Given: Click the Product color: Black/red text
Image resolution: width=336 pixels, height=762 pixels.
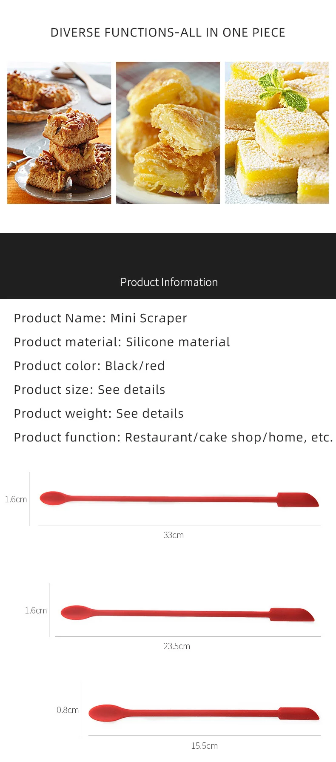Looking at the screenshot, I should 89,366.
